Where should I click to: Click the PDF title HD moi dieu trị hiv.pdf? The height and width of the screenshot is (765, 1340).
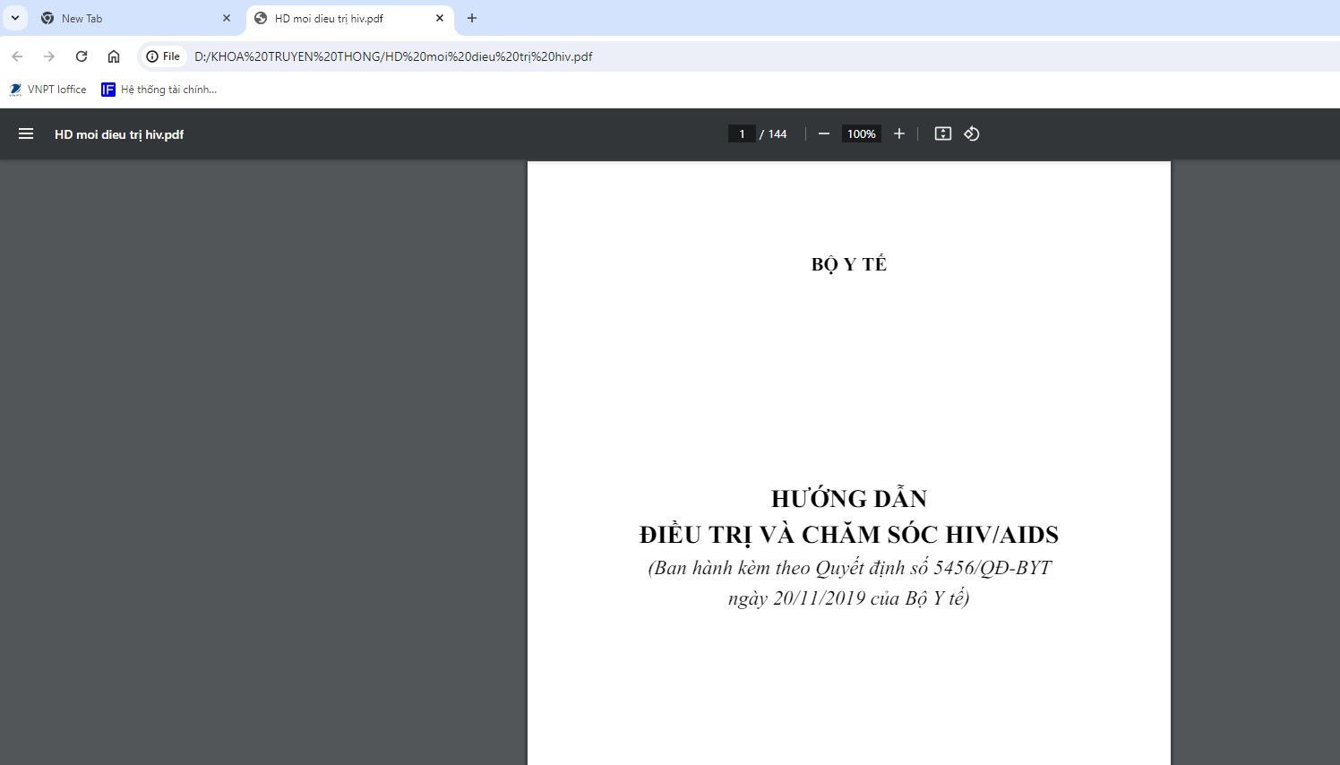coord(119,134)
